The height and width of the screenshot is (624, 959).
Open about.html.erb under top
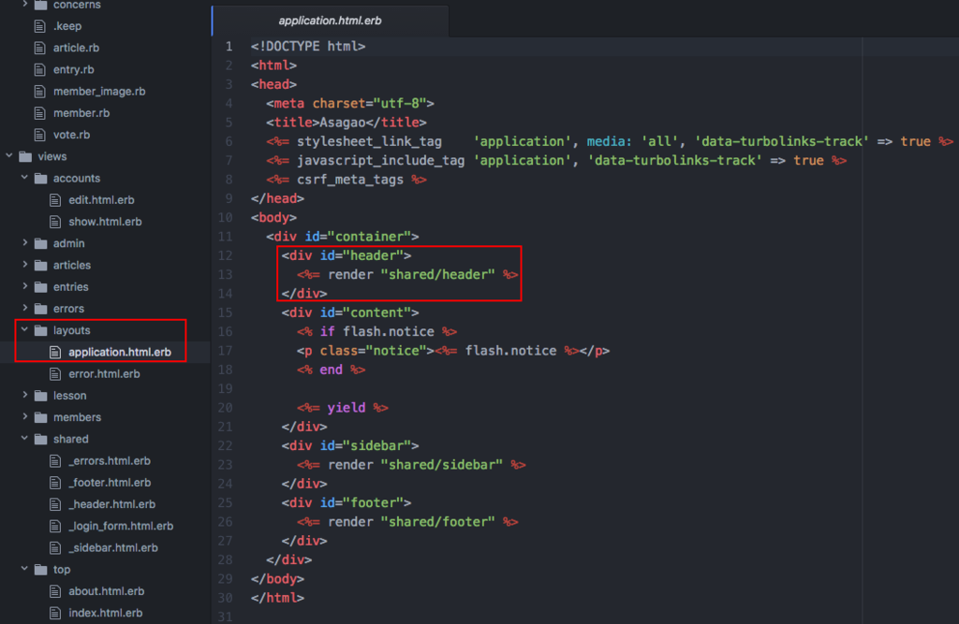[x=107, y=591]
